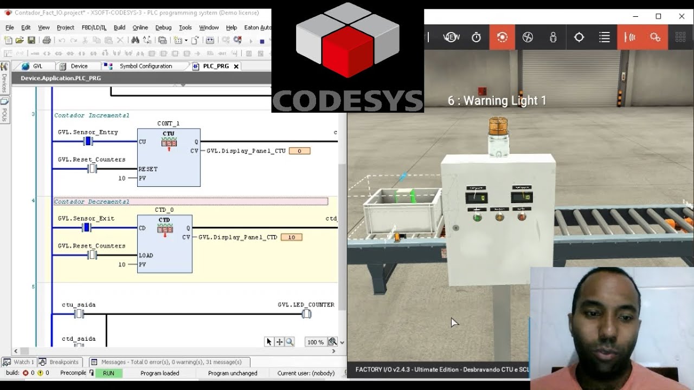
Task: Click the CTU counter block CONT_1
Action: 169,158
